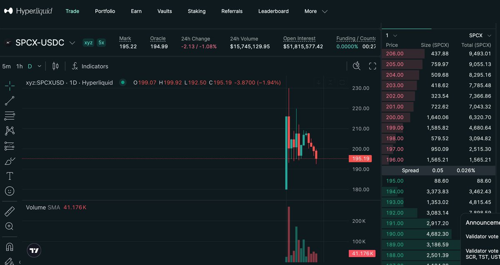Click the 41.176K volume axis label
Image resolution: width=500 pixels, height=265 pixels.
pos(362,253)
